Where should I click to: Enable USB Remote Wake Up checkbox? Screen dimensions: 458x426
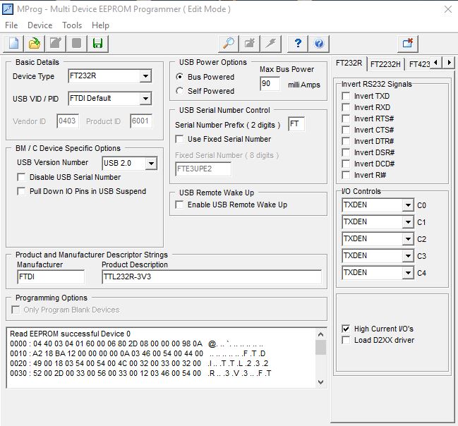(179, 205)
